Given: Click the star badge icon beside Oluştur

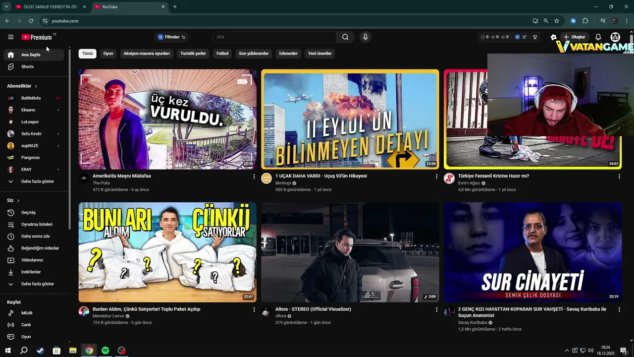Looking at the screenshot, I should click(x=554, y=37).
